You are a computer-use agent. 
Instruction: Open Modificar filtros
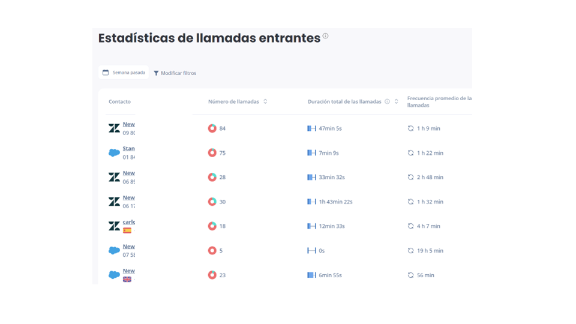[x=175, y=73]
